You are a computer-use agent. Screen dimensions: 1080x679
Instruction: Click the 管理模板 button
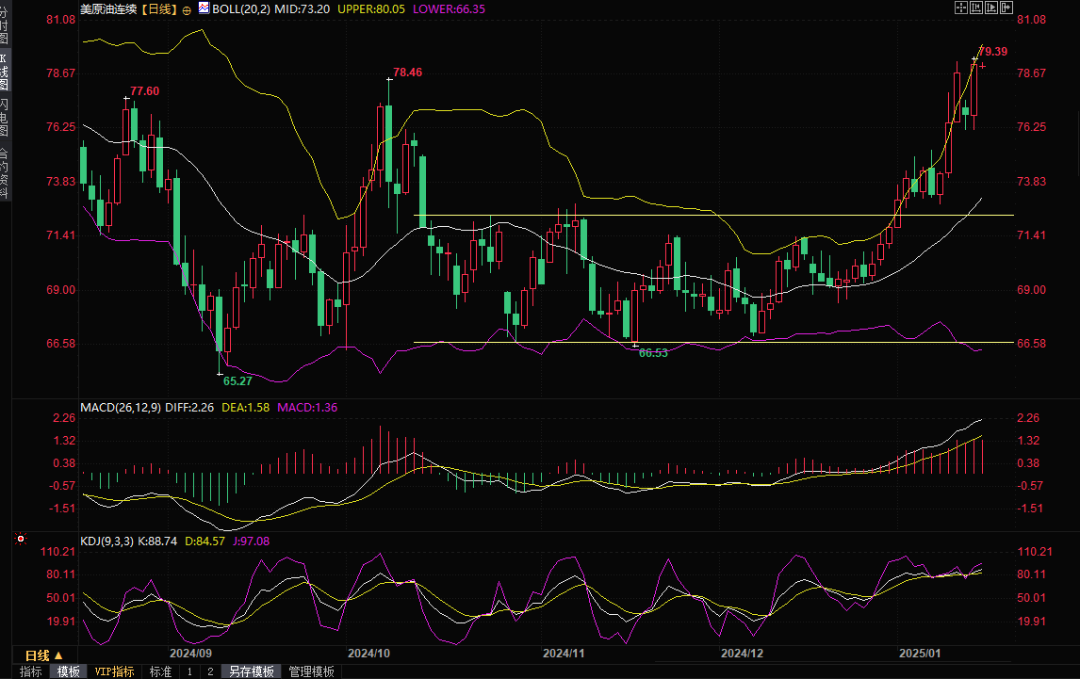[311, 671]
